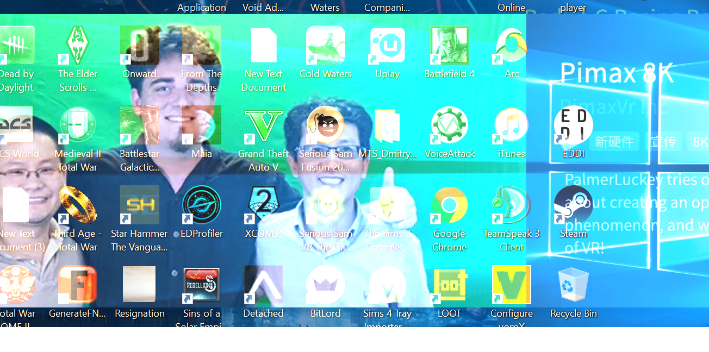Select the New Text Document file above Grand Theft Auto V
Image resolution: width=709 pixels, height=352 pixels.
pos(264,45)
